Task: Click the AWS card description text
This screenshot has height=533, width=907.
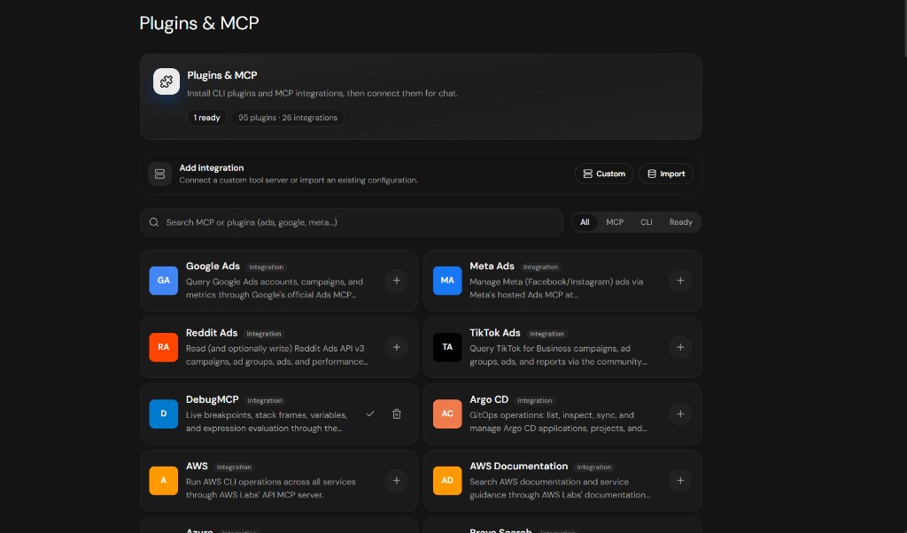Action: click(x=271, y=489)
